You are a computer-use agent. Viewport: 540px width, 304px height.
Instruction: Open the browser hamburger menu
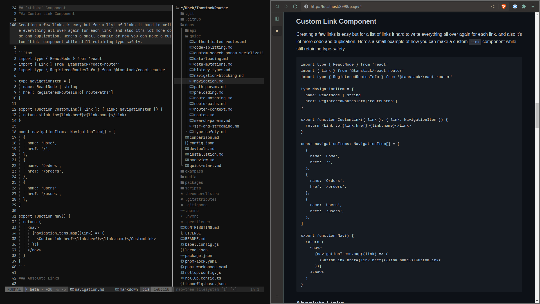tap(533, 6)
